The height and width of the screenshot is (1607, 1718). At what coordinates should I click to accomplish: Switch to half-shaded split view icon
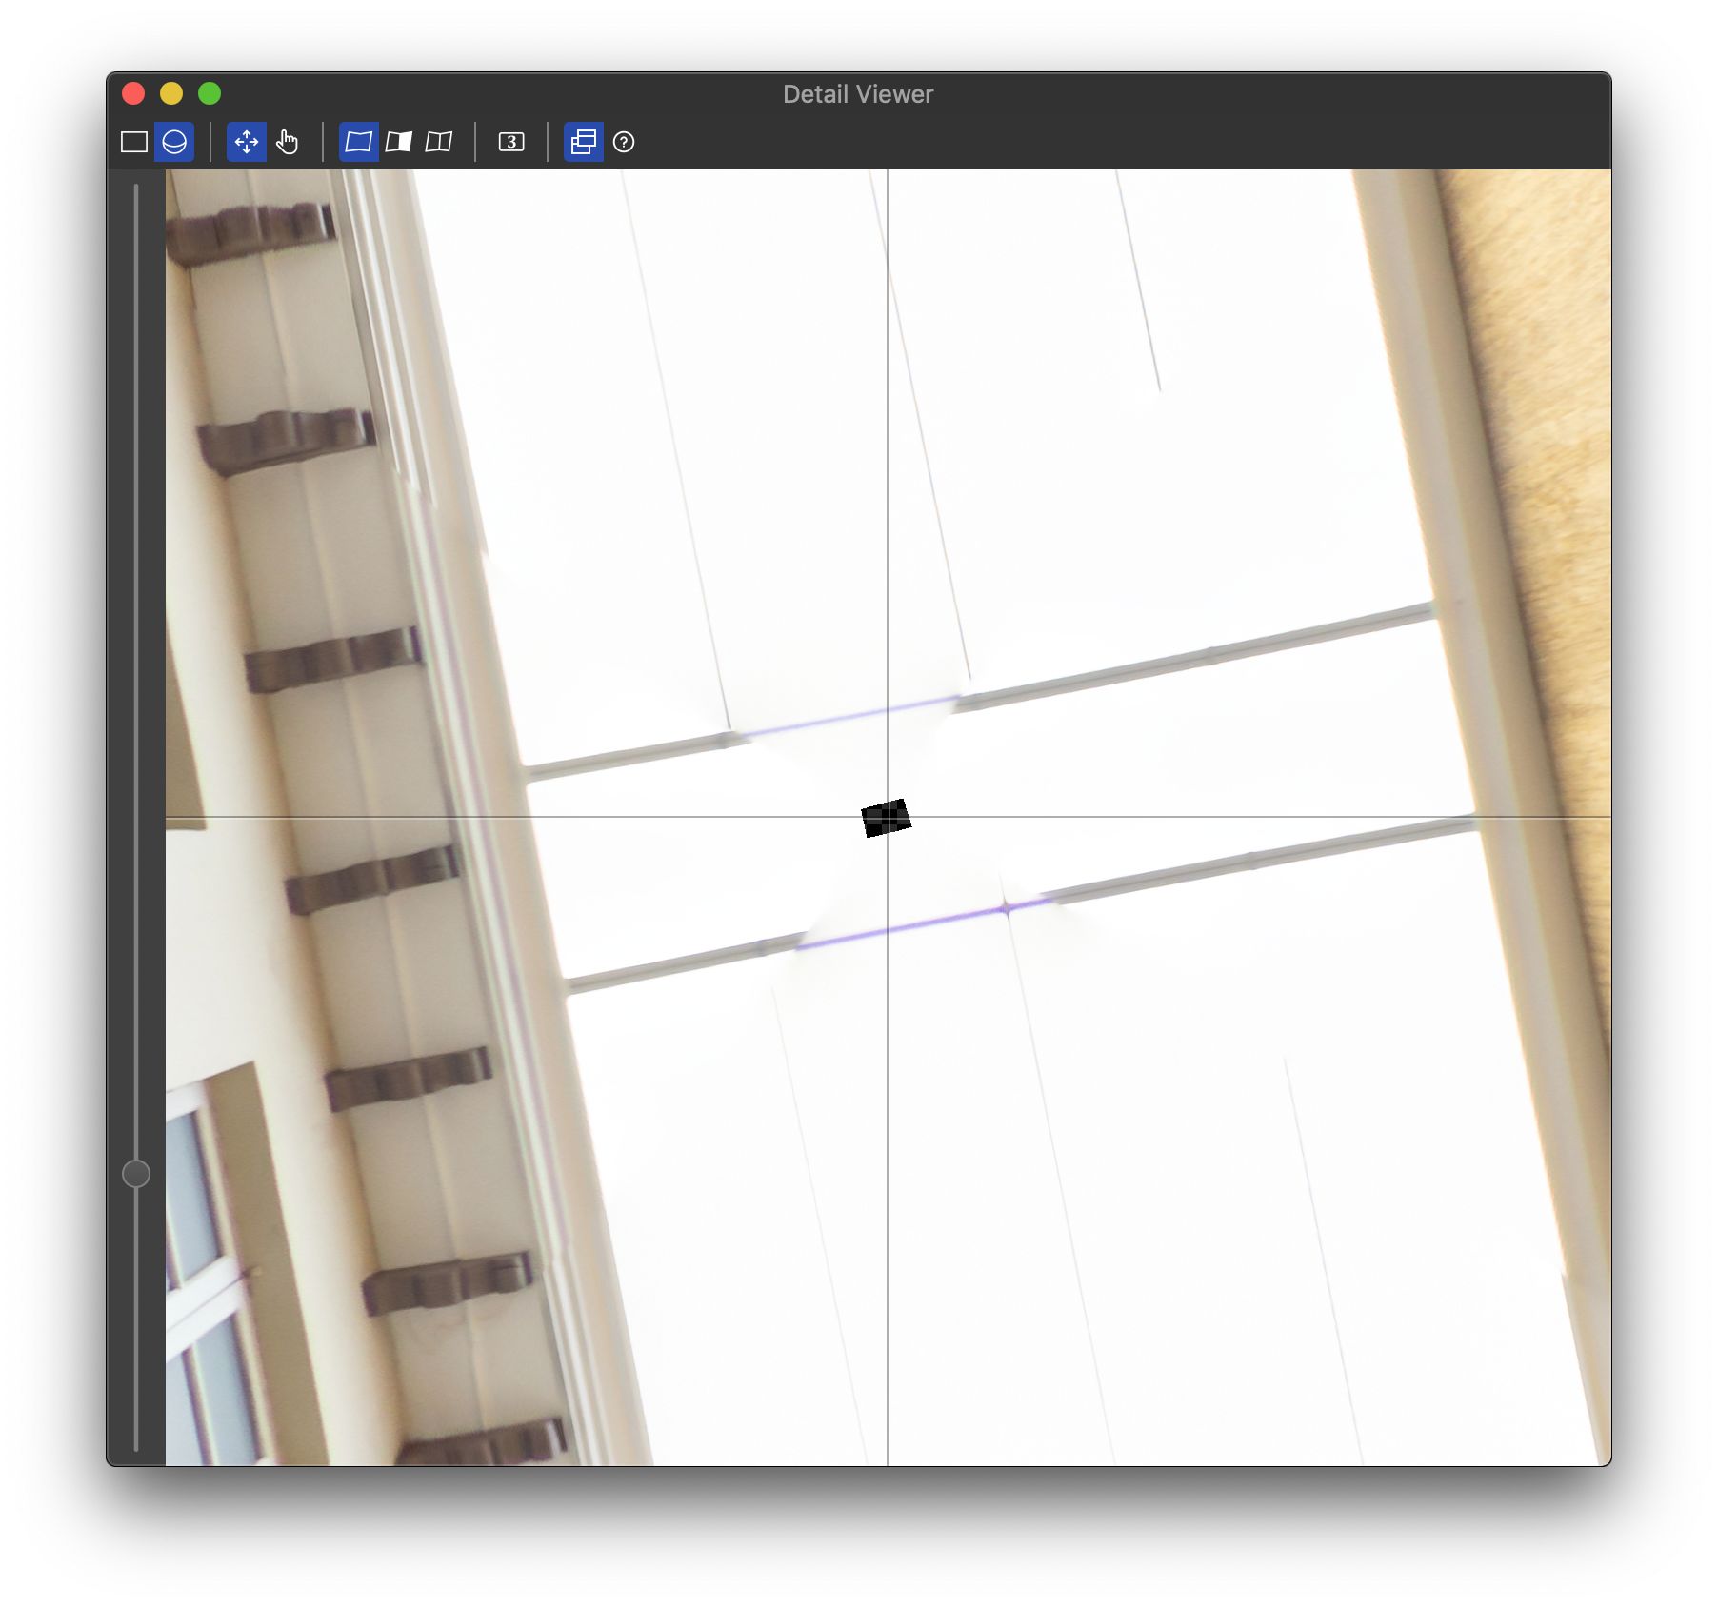[399, 142]
